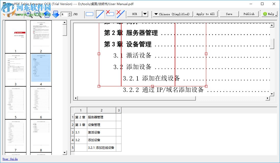Viewport: 280px width, 163px height.
Task: Open the OCR options dropdown arrow
Action: 145,14
